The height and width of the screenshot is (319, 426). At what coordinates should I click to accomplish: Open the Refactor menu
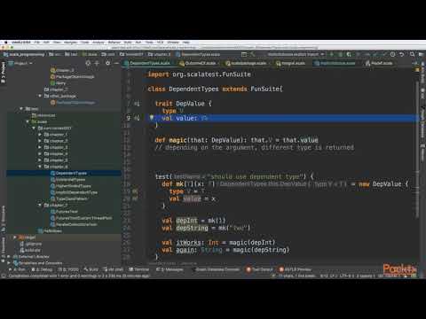pos(114,43)
